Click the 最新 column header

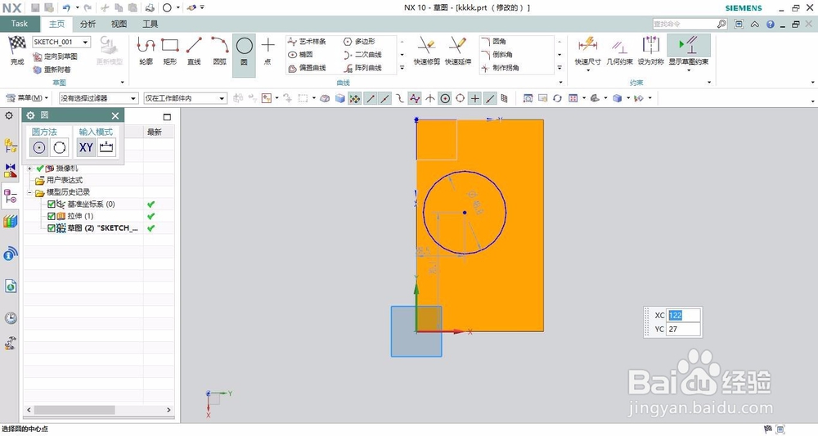point(155,132)
